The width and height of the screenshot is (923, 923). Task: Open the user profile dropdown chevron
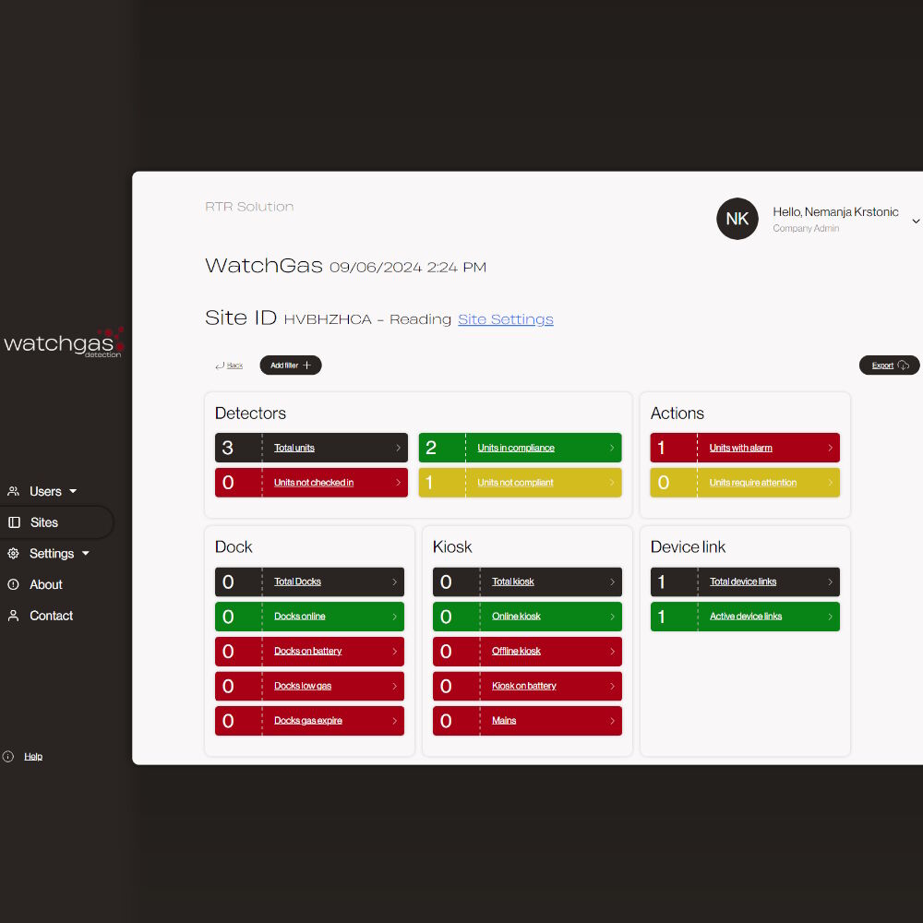point(916,222)
